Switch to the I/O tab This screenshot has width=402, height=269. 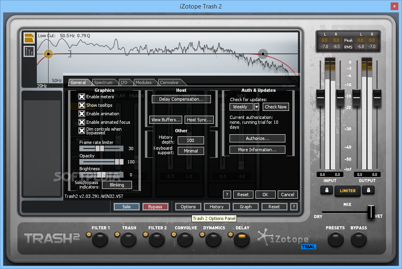coord(124,83)
